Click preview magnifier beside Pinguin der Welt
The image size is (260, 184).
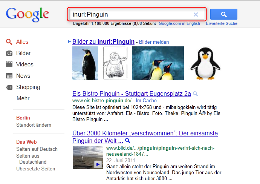(127, 141)
